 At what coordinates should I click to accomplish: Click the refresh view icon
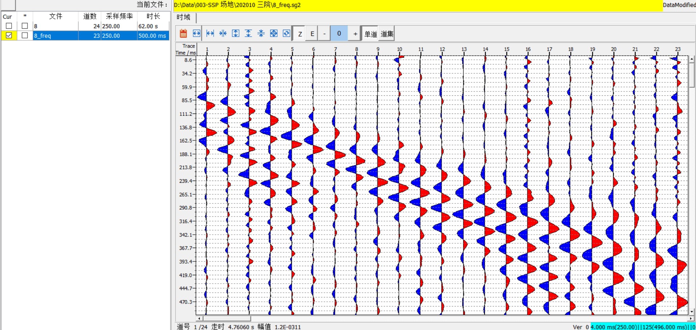pos(287,34)
